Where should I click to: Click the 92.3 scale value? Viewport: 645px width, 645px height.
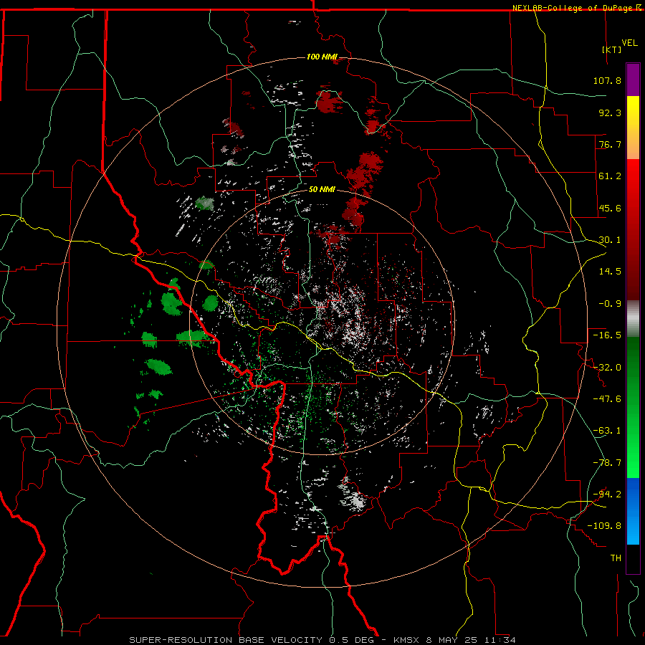610,113
